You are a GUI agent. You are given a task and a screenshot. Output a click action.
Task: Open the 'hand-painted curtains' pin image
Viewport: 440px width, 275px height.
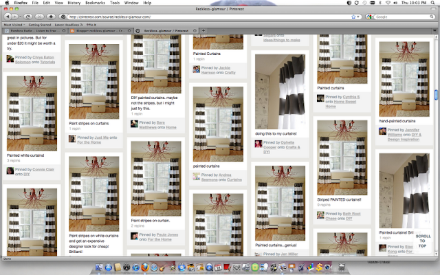(x=404, y=79)
